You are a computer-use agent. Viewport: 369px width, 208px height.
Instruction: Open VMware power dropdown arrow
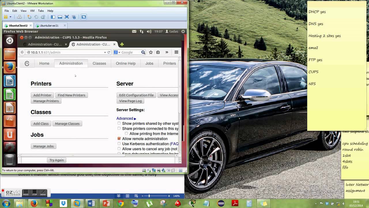(x=11, y=17)
